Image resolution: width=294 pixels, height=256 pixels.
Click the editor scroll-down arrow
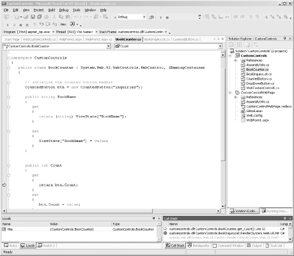click(x=222, y=206)
